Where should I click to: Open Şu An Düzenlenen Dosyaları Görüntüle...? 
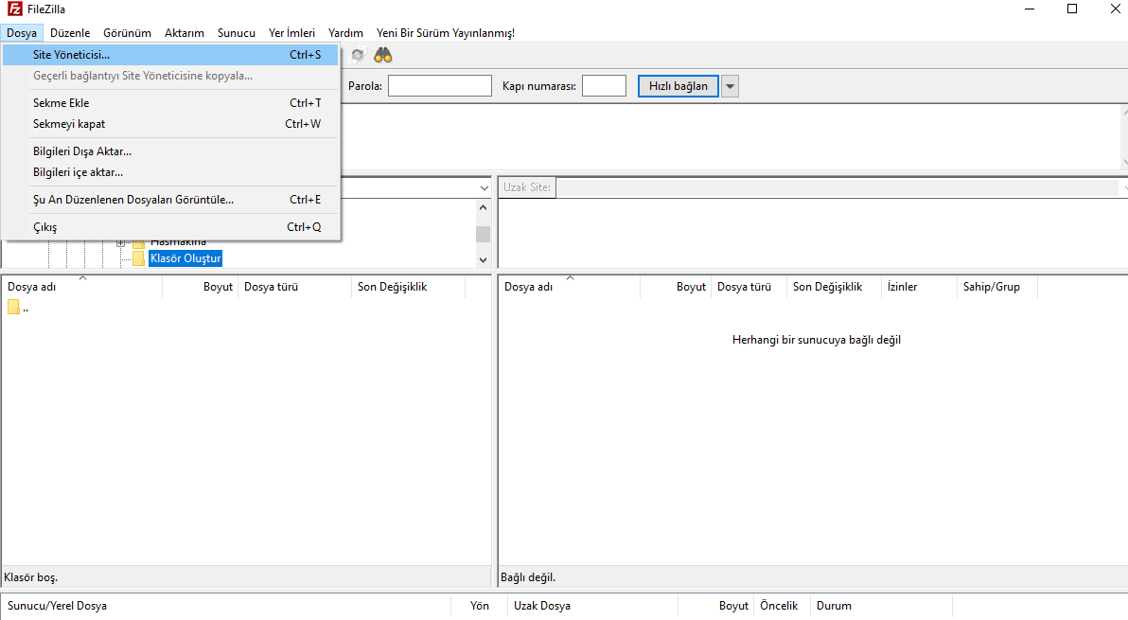[x=170, y=199]
